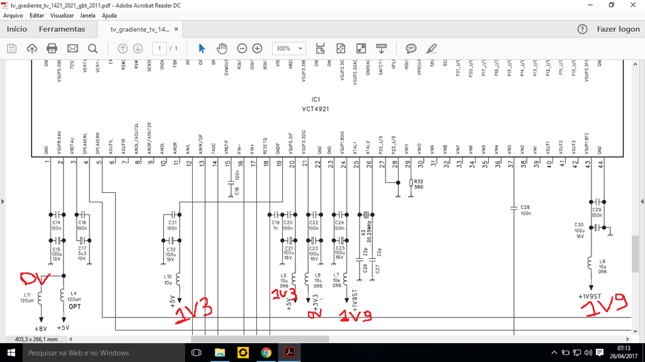
Task: Open Task View on taskbar
Action: [x=197, y=353]
